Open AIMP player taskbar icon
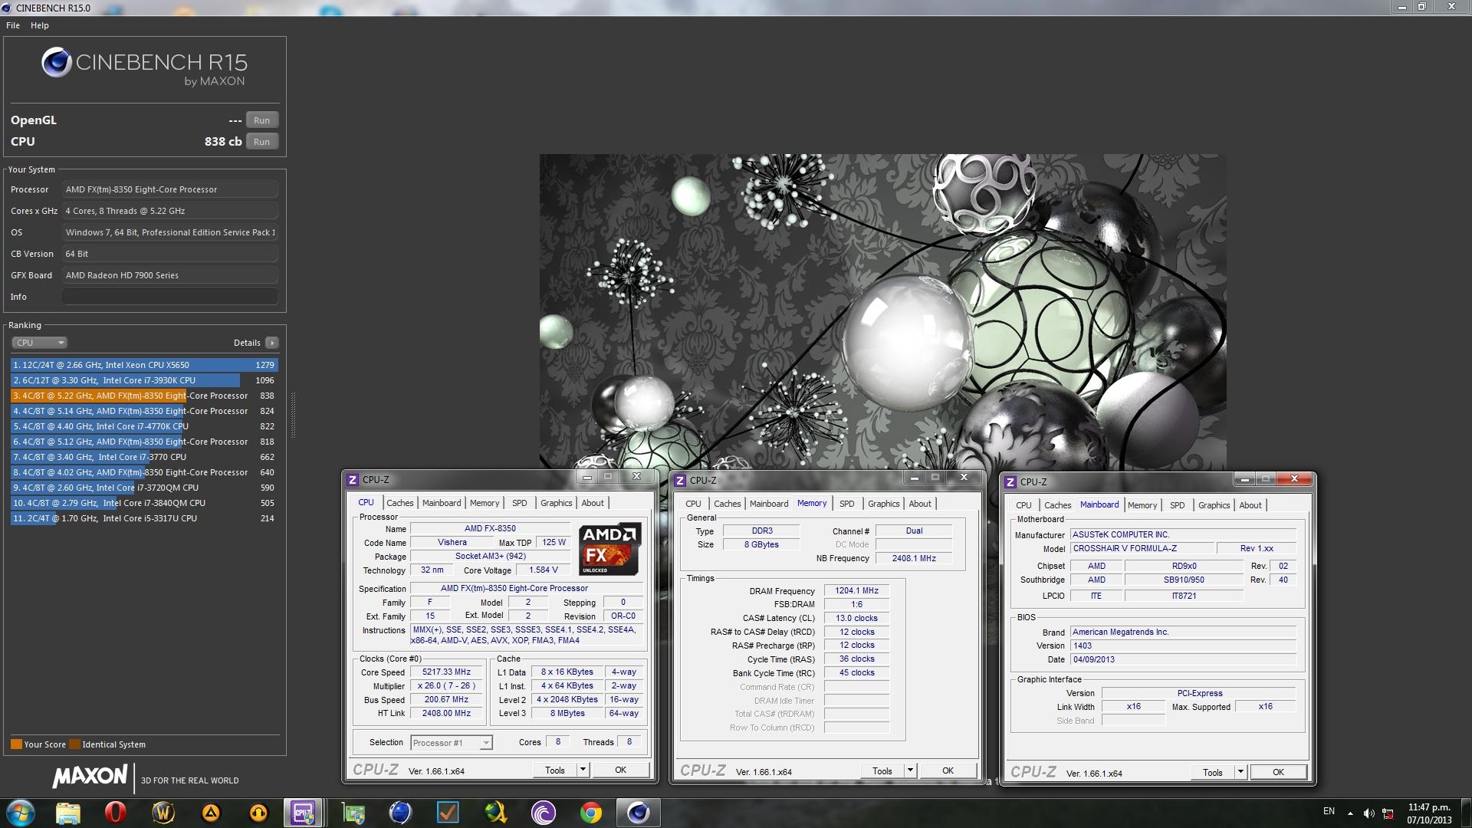Viewport: 1472px width, 828px height. [x=211, y=813]
